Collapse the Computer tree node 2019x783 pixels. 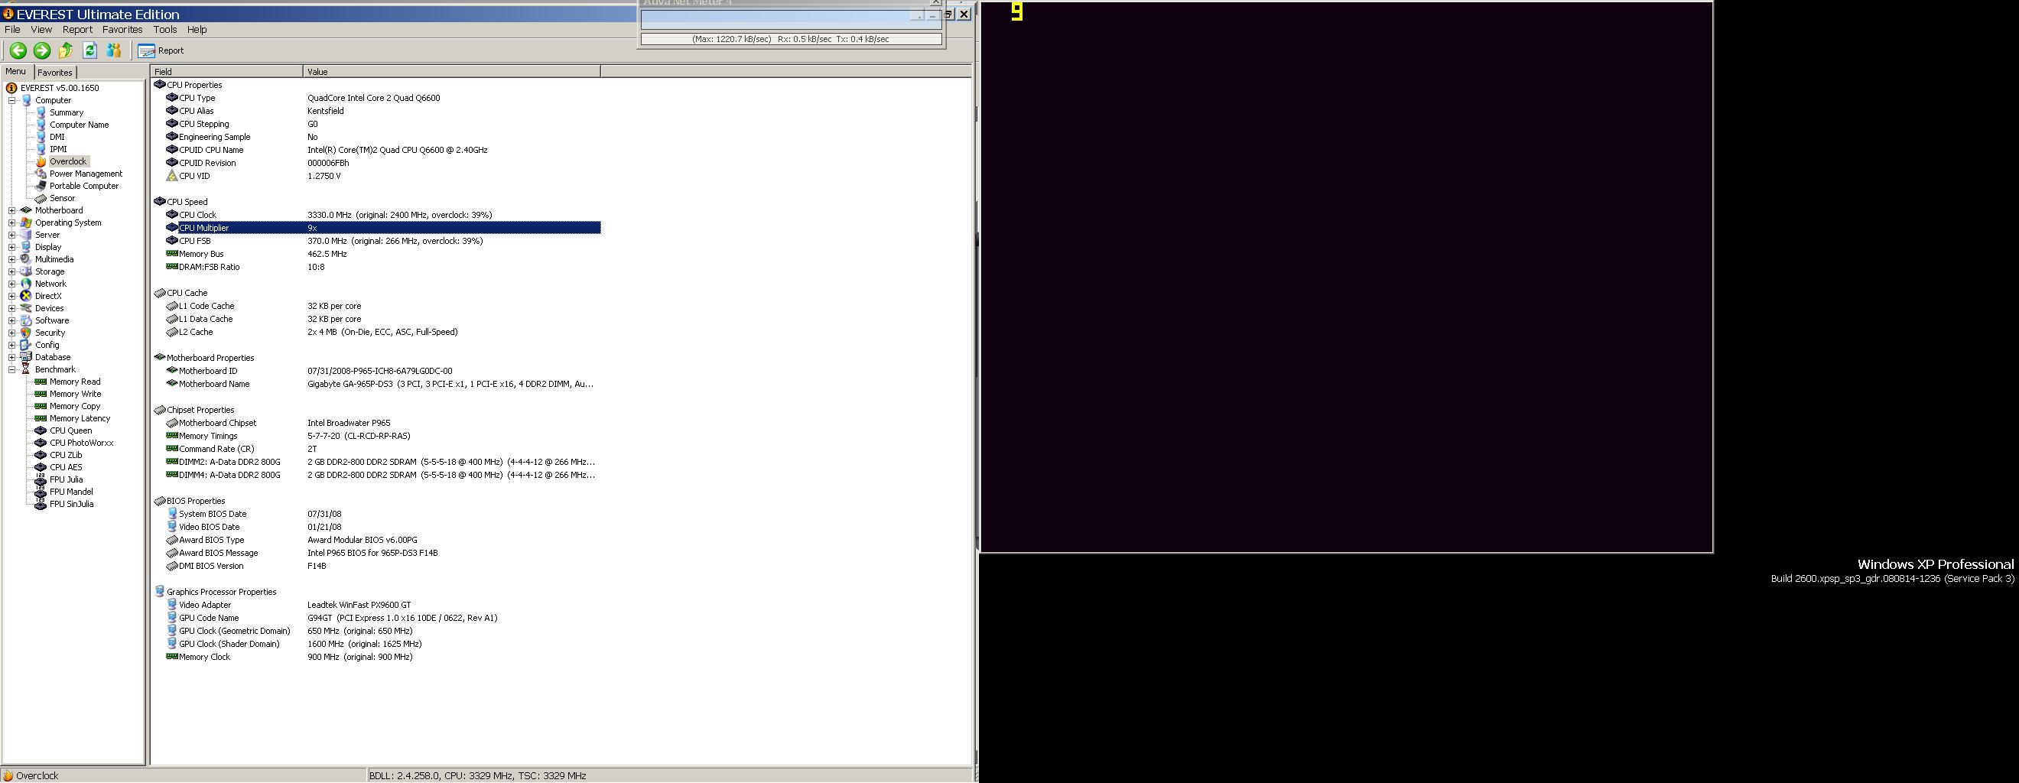pyautogui.click(x=11, y=100)
